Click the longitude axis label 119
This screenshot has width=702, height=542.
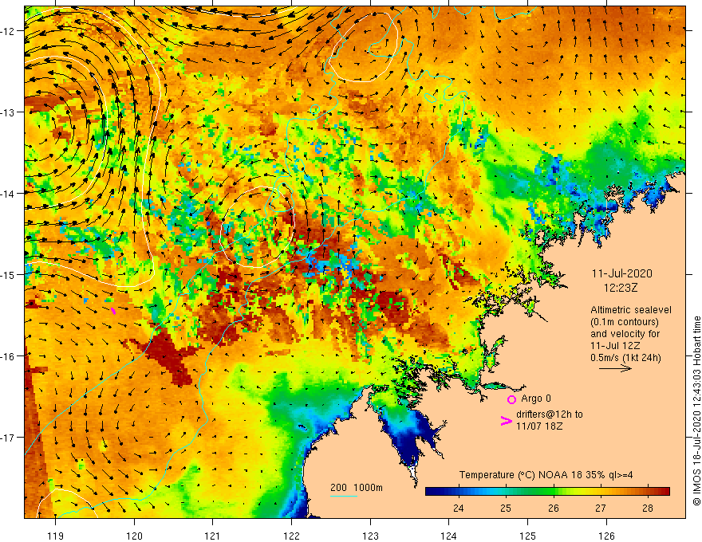[x=56, y=536]
